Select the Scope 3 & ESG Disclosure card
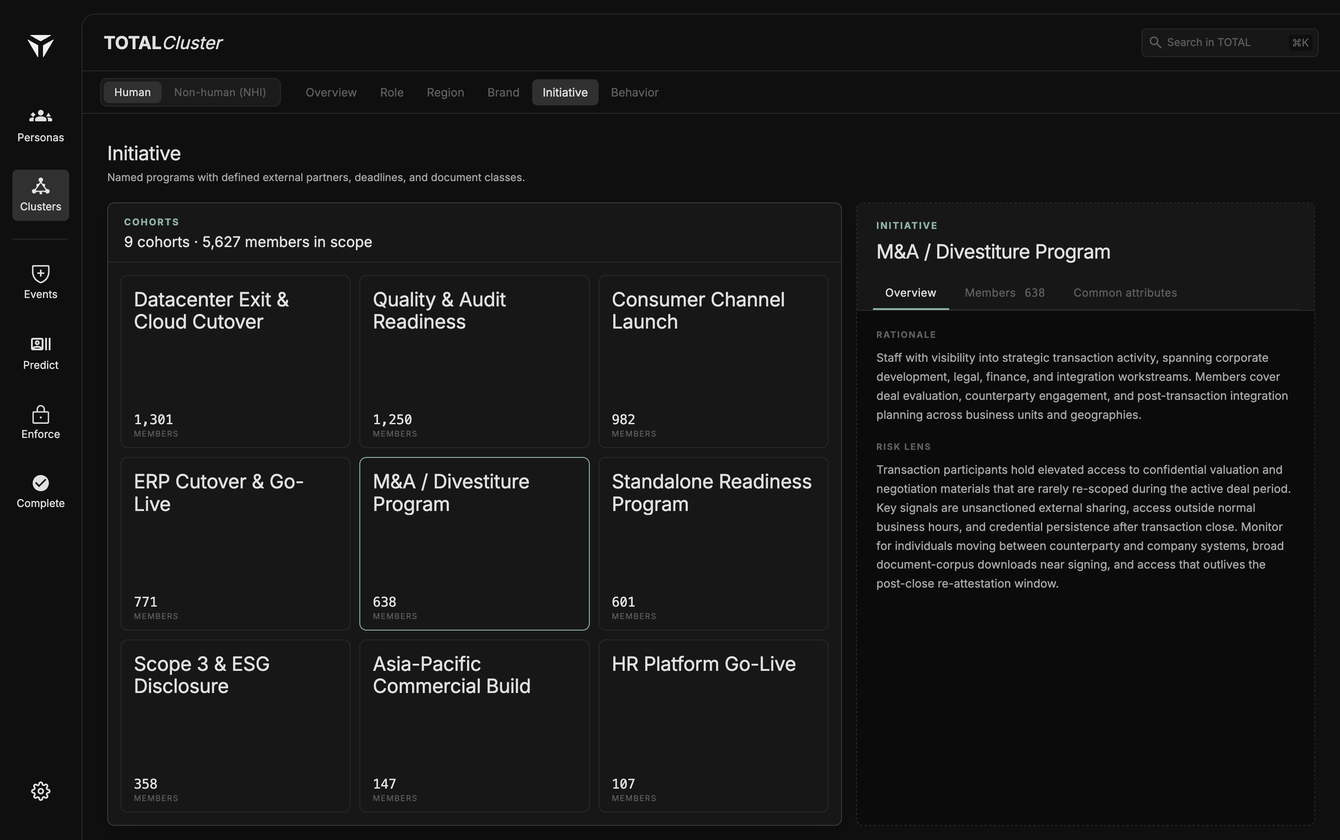 pos(236,726)
